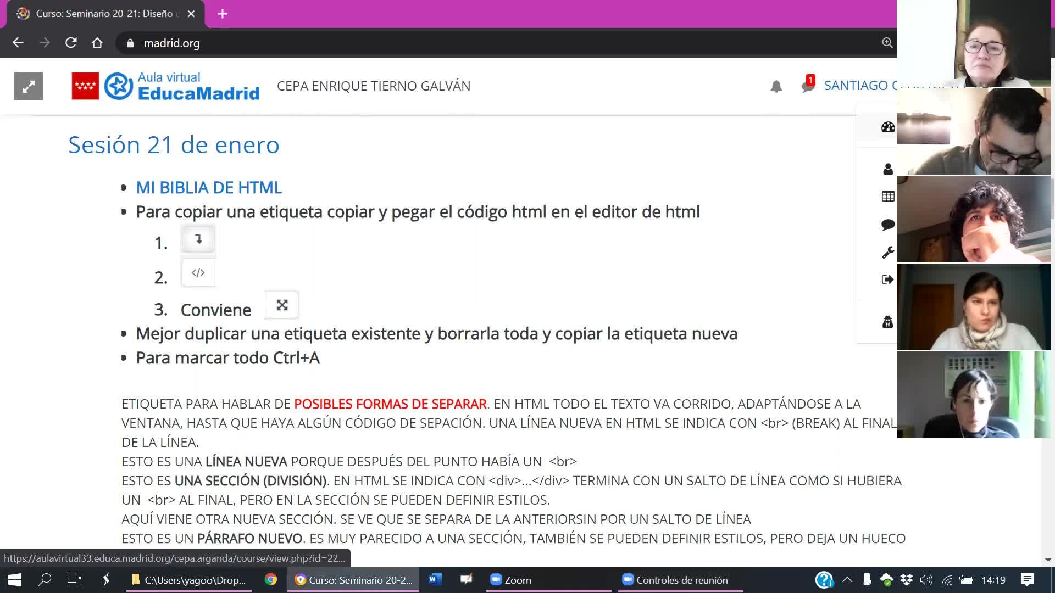Open the notifications bell
1055x593 pixels.
click(x=776, y=86)
